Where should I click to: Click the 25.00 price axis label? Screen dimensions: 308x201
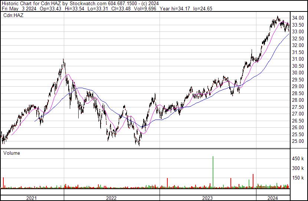298,141
